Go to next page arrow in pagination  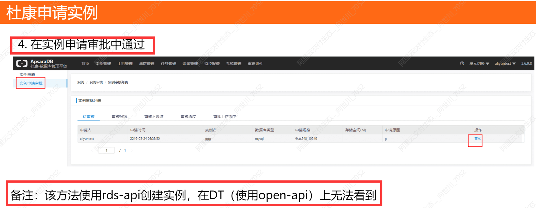[x=132, y=151]
